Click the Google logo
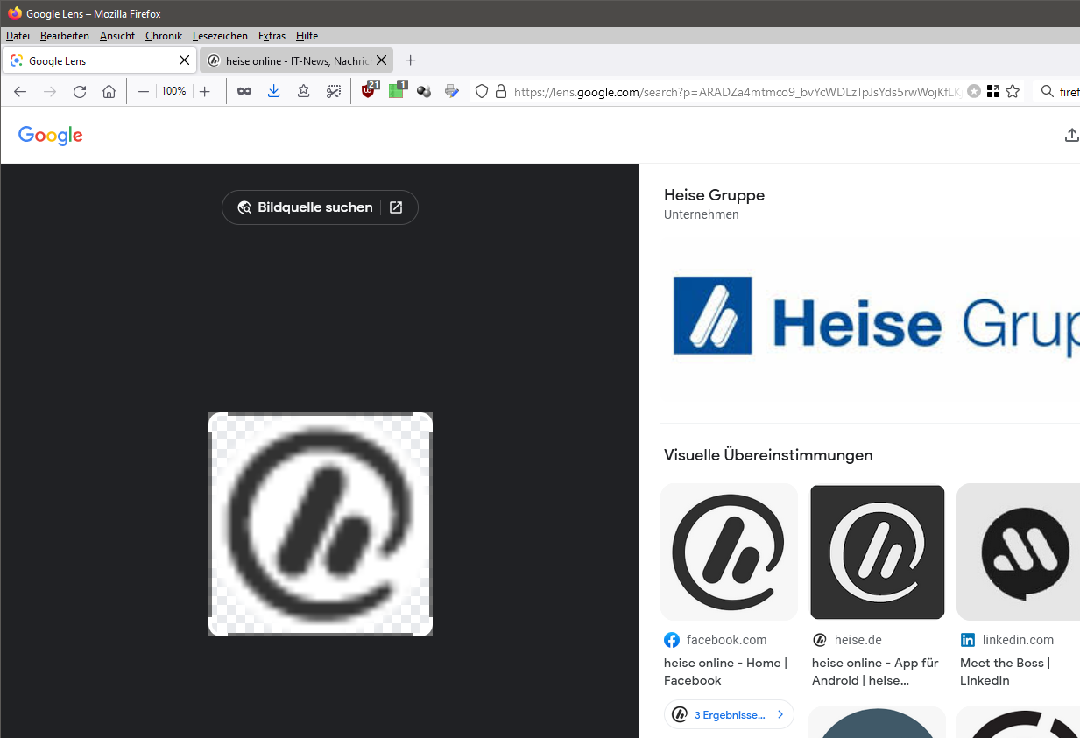The image size is (1080, 738). pyautogui.click(x=51, y=135)
